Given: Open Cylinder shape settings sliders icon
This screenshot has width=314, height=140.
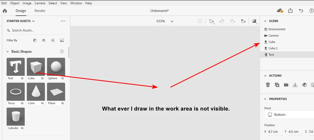Looking at the screenshot, I should click(22, 128).
